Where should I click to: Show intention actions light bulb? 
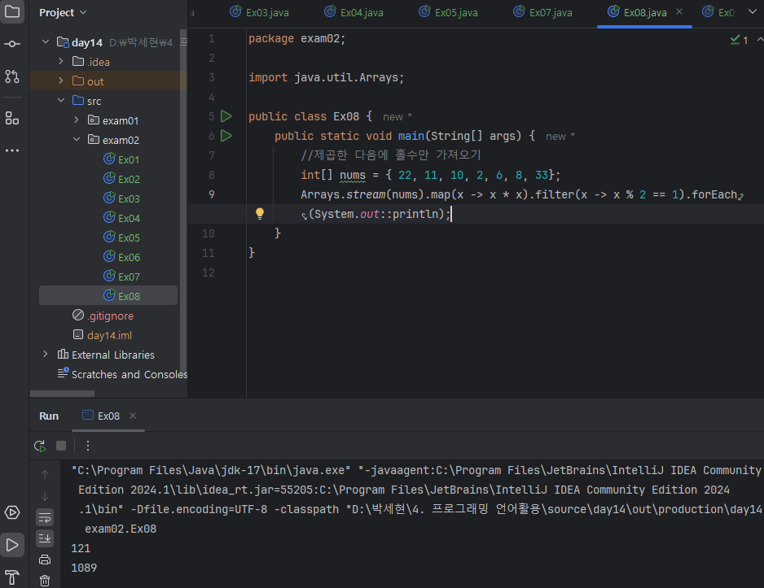[260, 214]
